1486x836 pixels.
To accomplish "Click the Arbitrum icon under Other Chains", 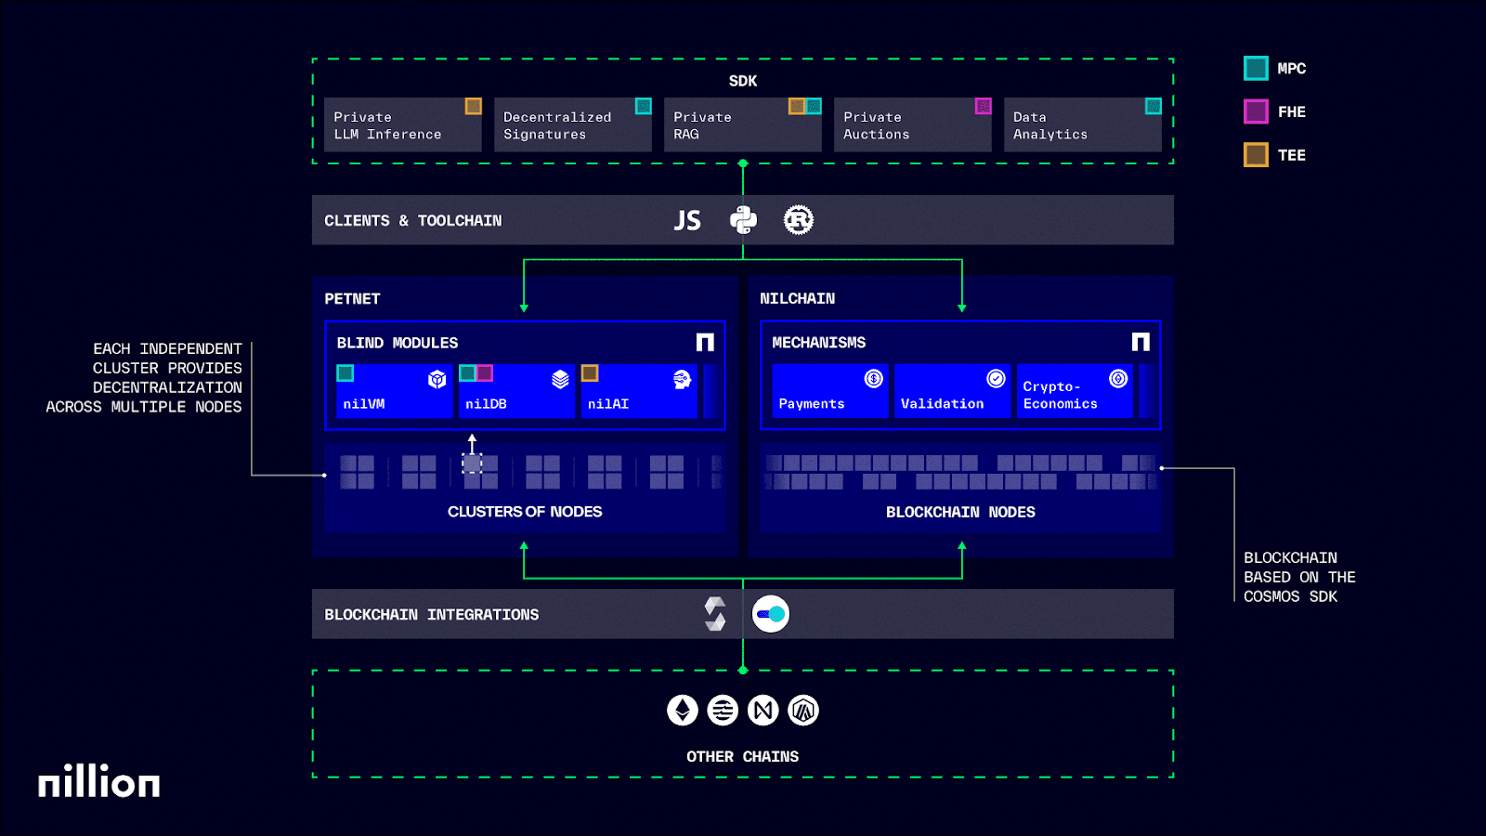I will click(803, 710).
